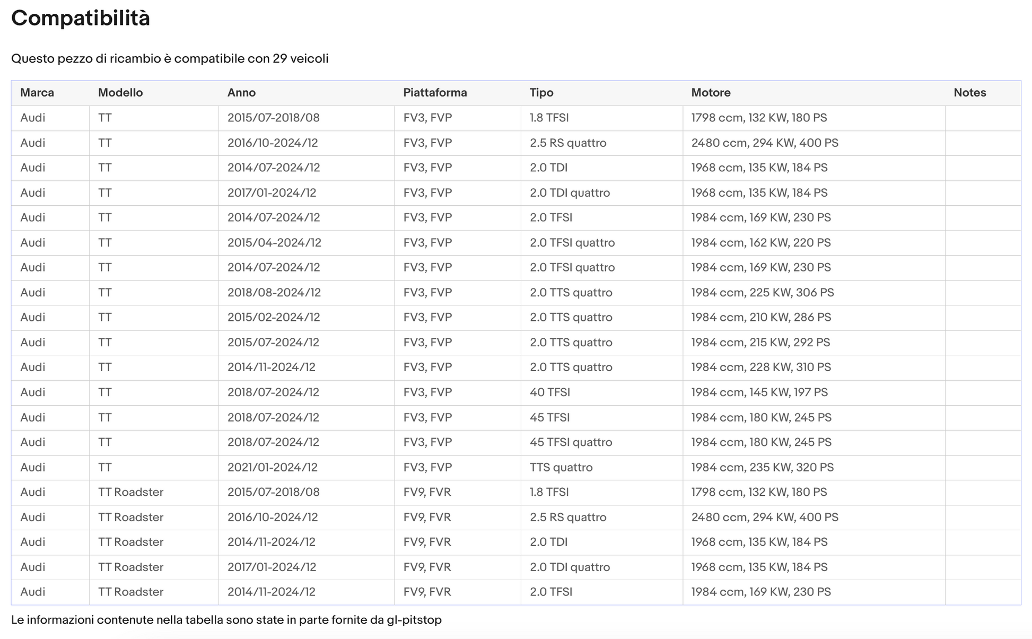1032x639 pixels.
Task: Click the 2.0 TFSI quattro 220 PS row
Action: [516, 243]
